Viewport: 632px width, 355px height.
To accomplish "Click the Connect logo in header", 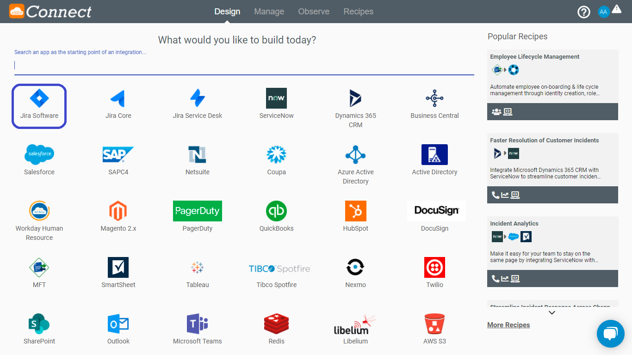I will click(x=50, y=12).
